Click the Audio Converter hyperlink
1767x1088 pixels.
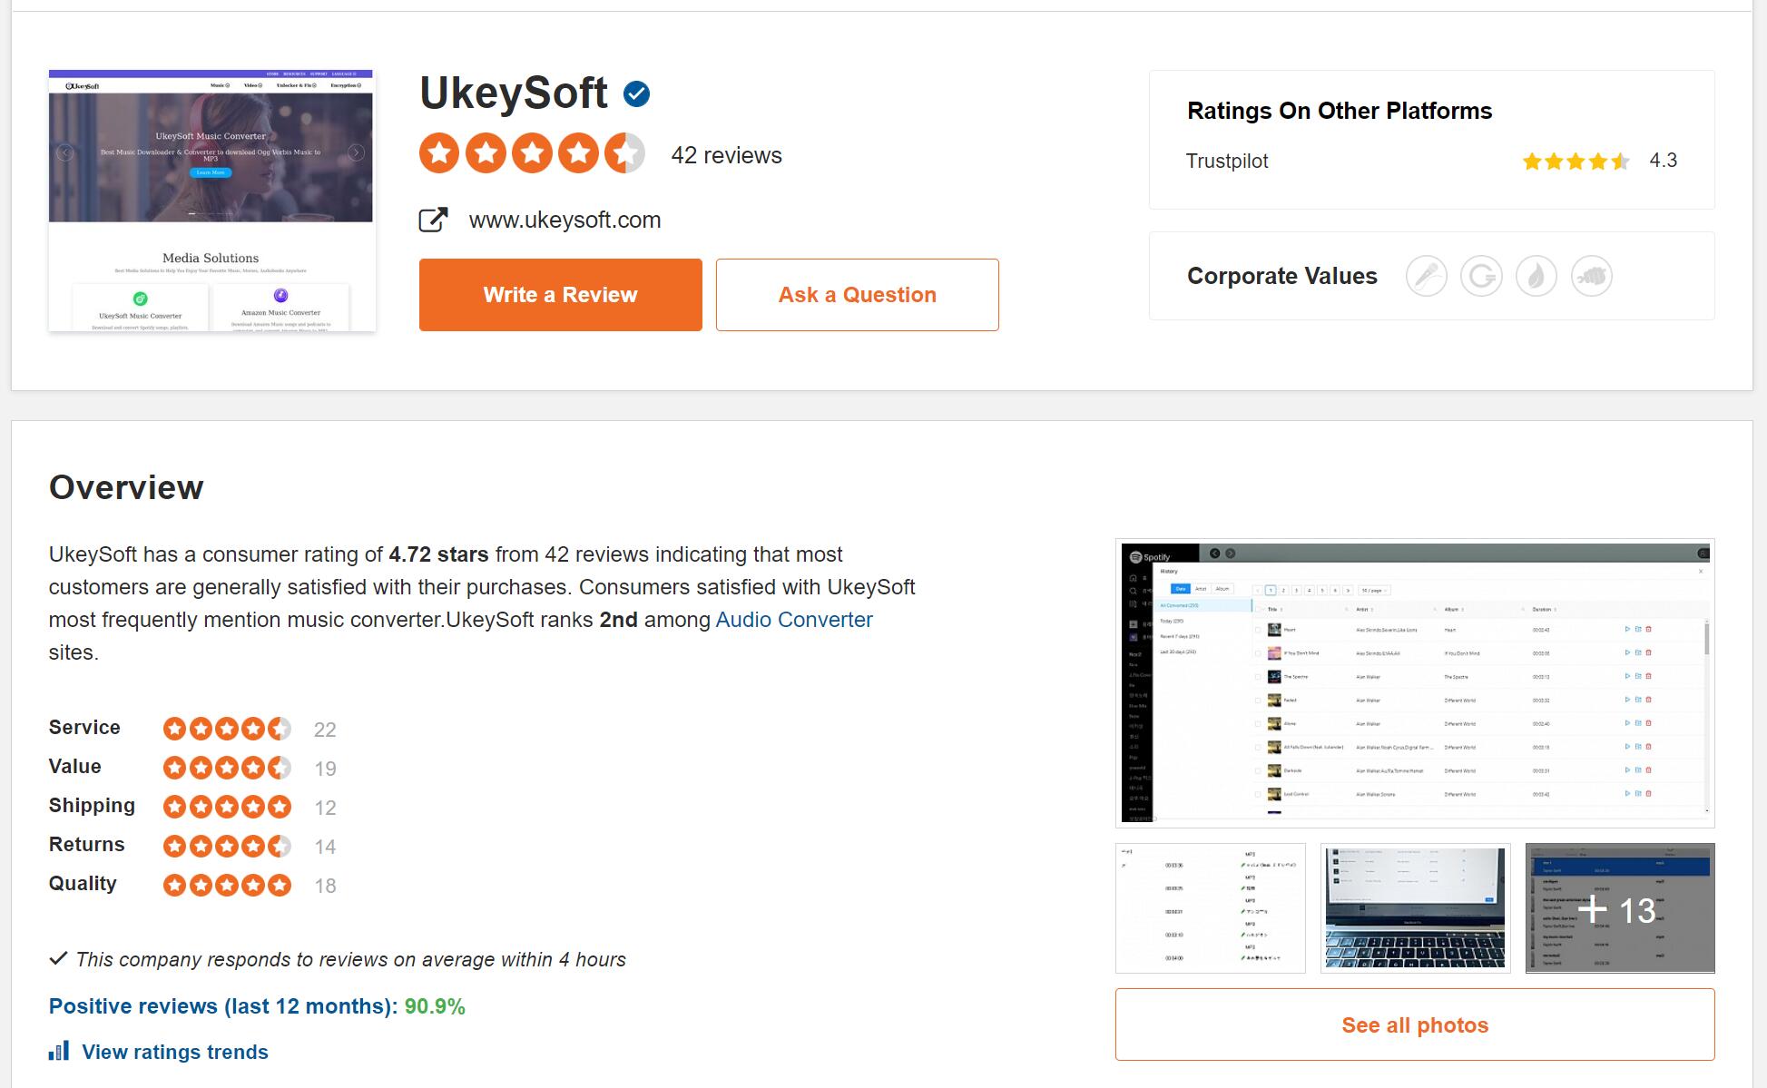(791, 620)
